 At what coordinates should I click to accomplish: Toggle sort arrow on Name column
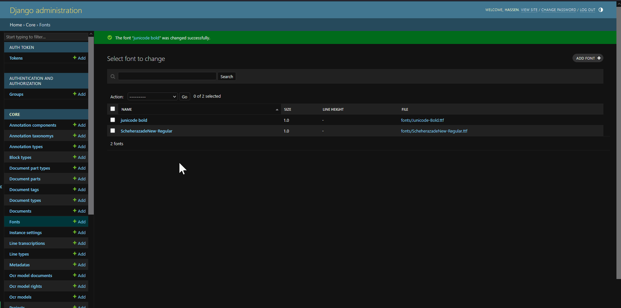tap(277, 109)
